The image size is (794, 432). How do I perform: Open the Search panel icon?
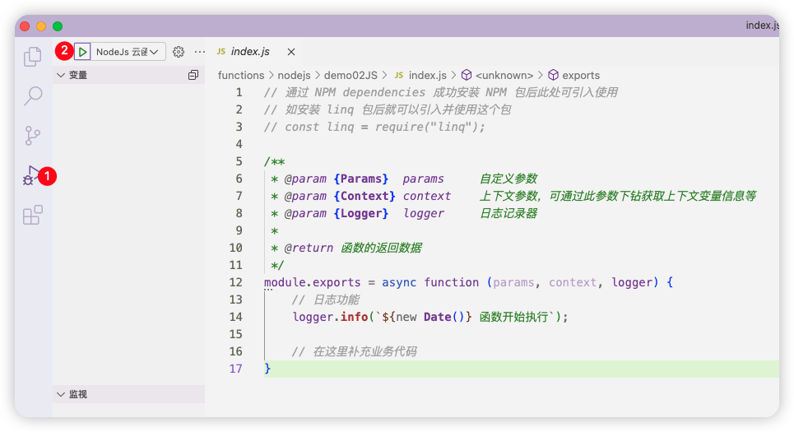click(x=33, y=95)
